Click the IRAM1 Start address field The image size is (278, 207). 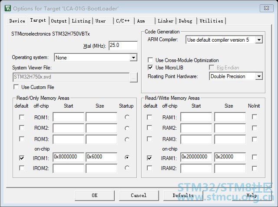[196, 157]
